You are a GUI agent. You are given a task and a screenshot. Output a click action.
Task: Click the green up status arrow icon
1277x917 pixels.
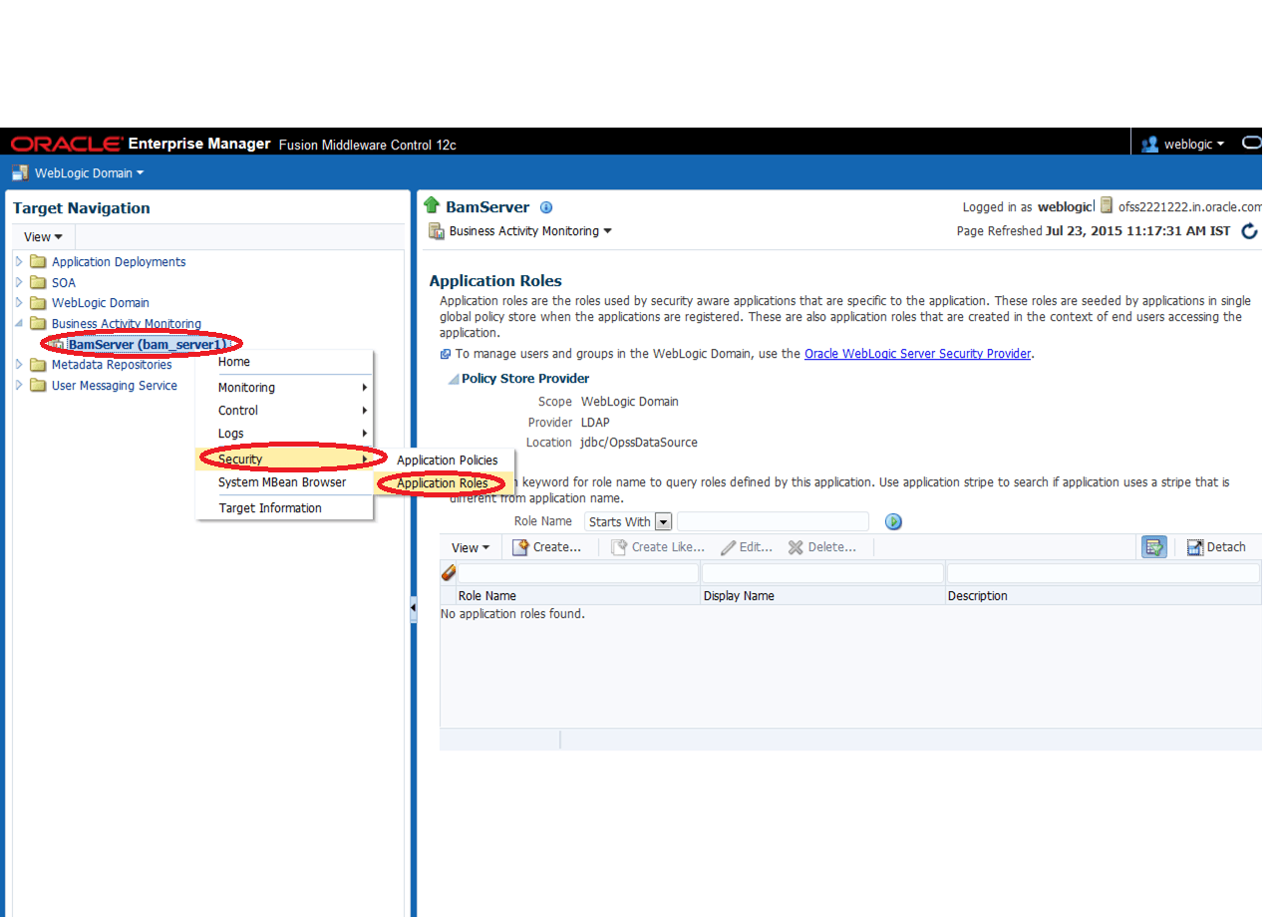(x=432, y=205)
